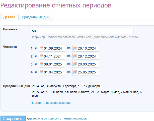Open calendar icon for quarter 1 start date
This screenshot has height=121, width=154.
pyautogui.click(x=41, y=48)
